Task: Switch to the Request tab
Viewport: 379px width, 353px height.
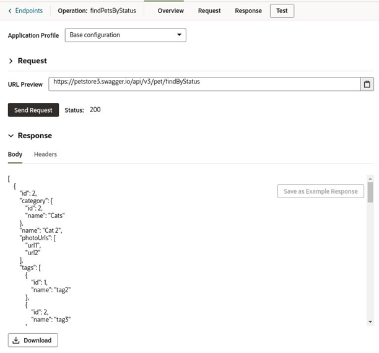Action: [x=209, y=11]
